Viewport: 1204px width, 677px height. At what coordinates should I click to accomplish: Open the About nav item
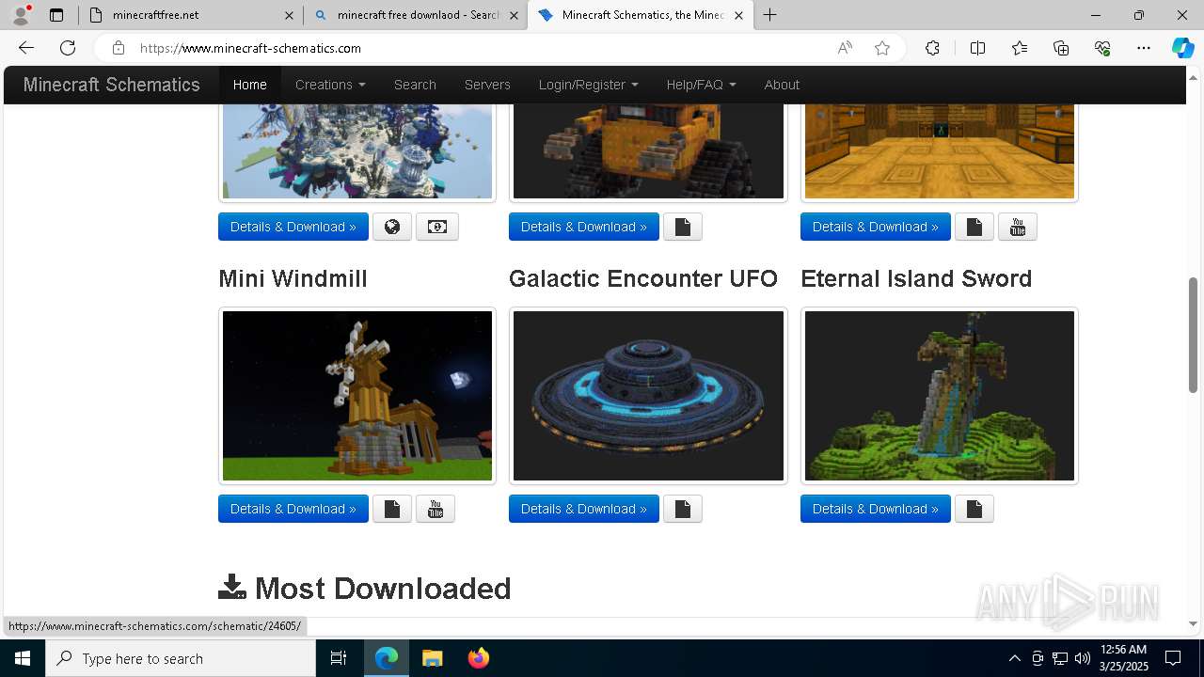782,85
